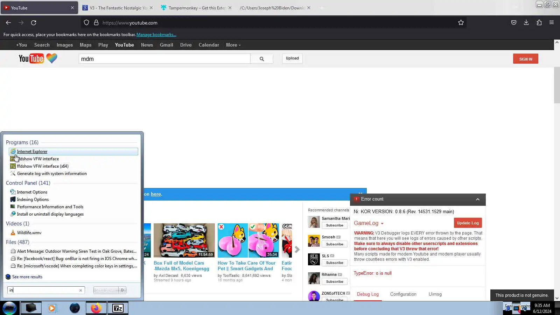Screen dimensions: 560x315
Task: Open the shutdown options arrow
Action: (122, 290)
